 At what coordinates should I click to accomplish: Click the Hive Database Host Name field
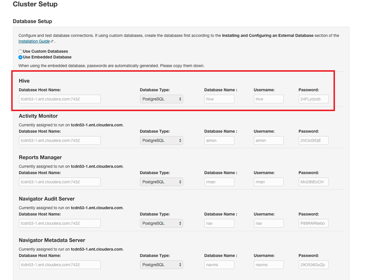[x=59, y=99]
